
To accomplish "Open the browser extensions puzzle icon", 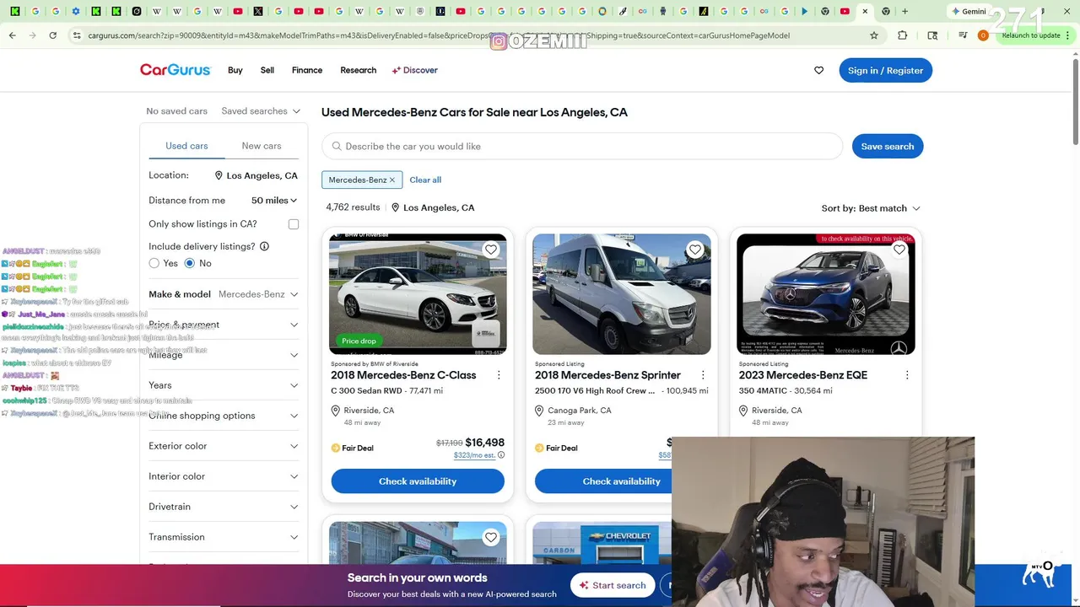I will tap(903, 35).
